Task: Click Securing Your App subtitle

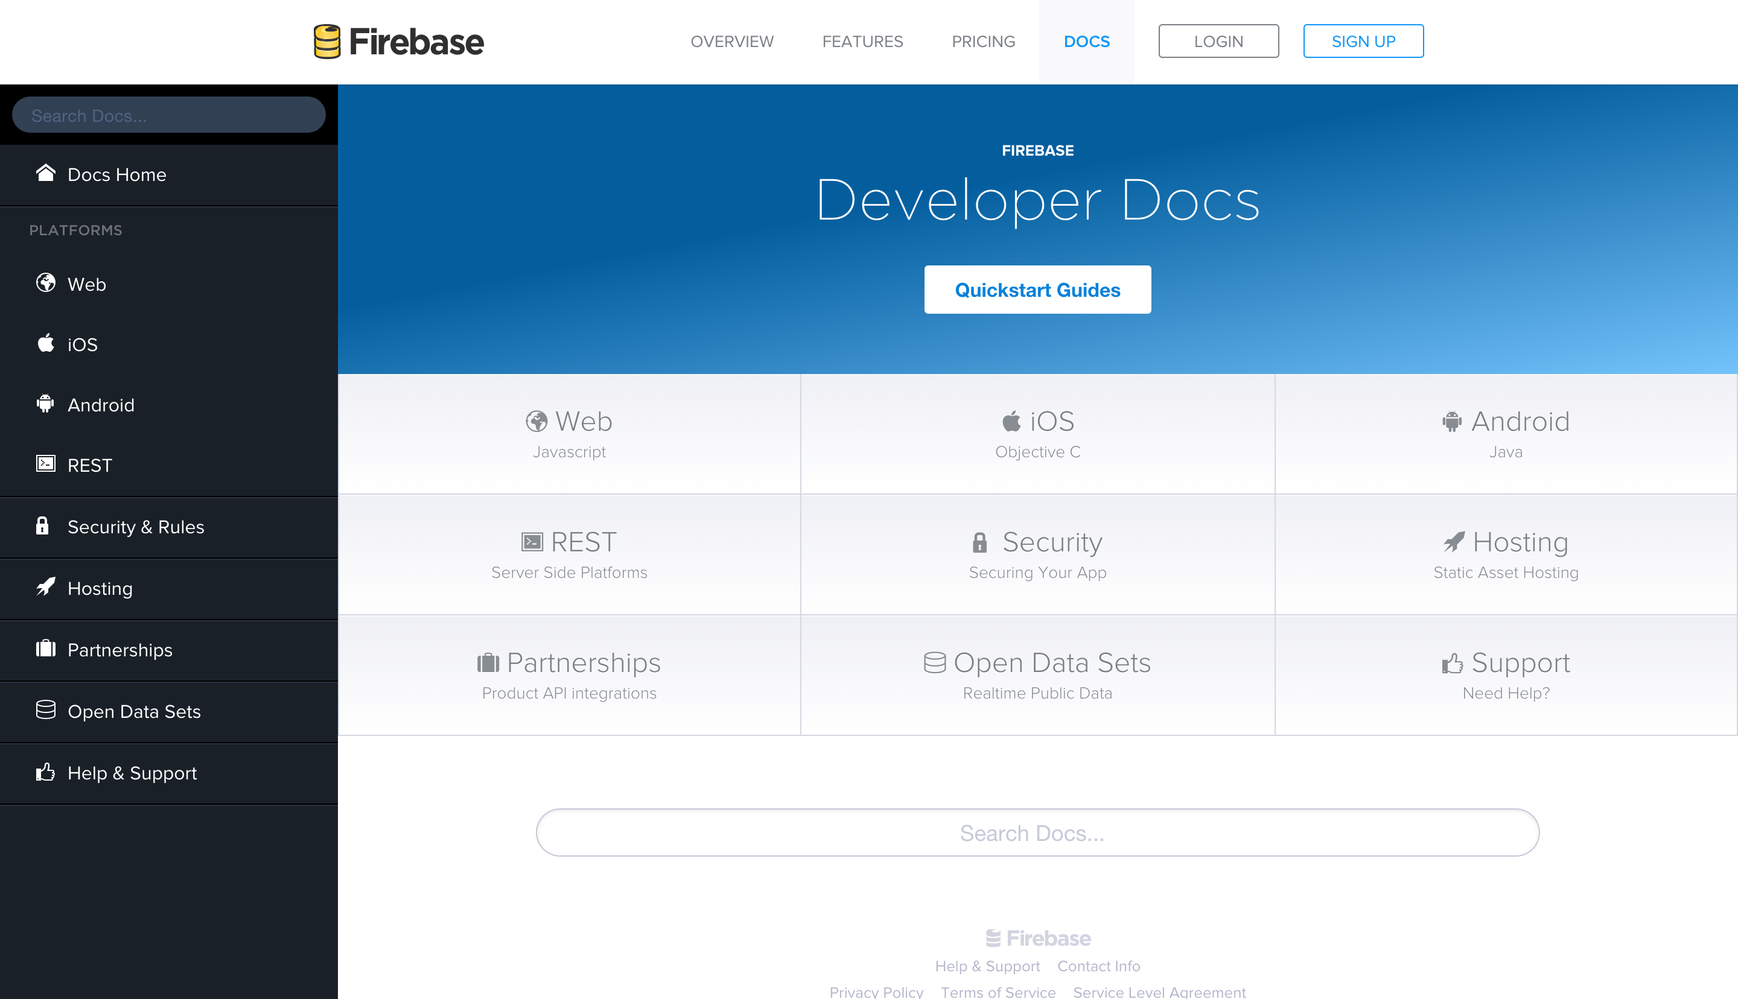Action: pyautogui.click(x=1037, y=572)
